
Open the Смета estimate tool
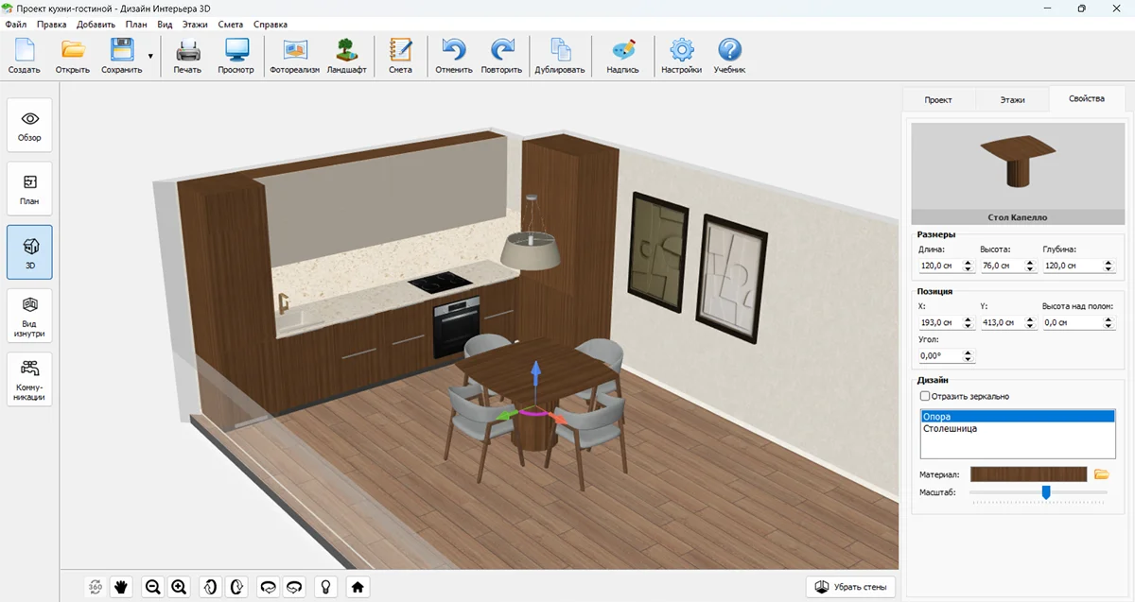click(400, 56)
